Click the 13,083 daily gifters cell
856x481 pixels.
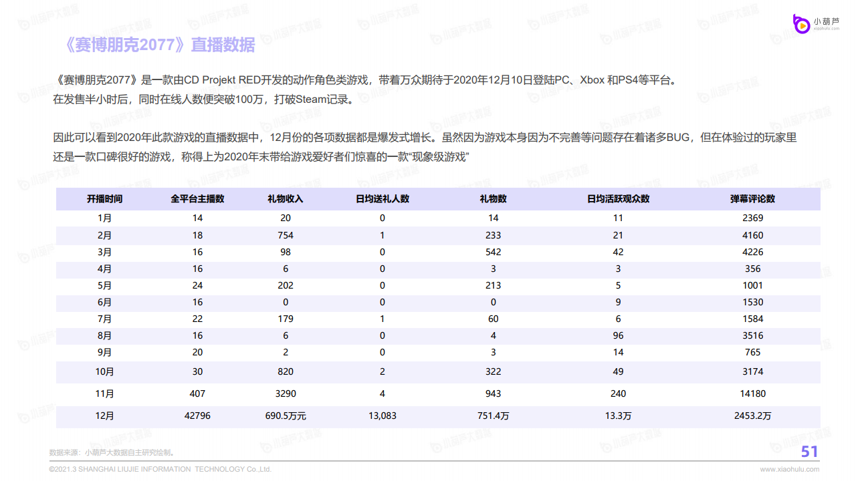(x=383, y=416)
